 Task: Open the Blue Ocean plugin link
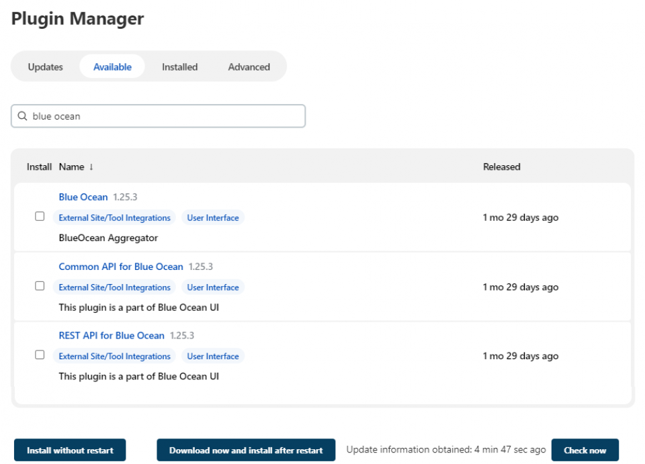[83, 197]
